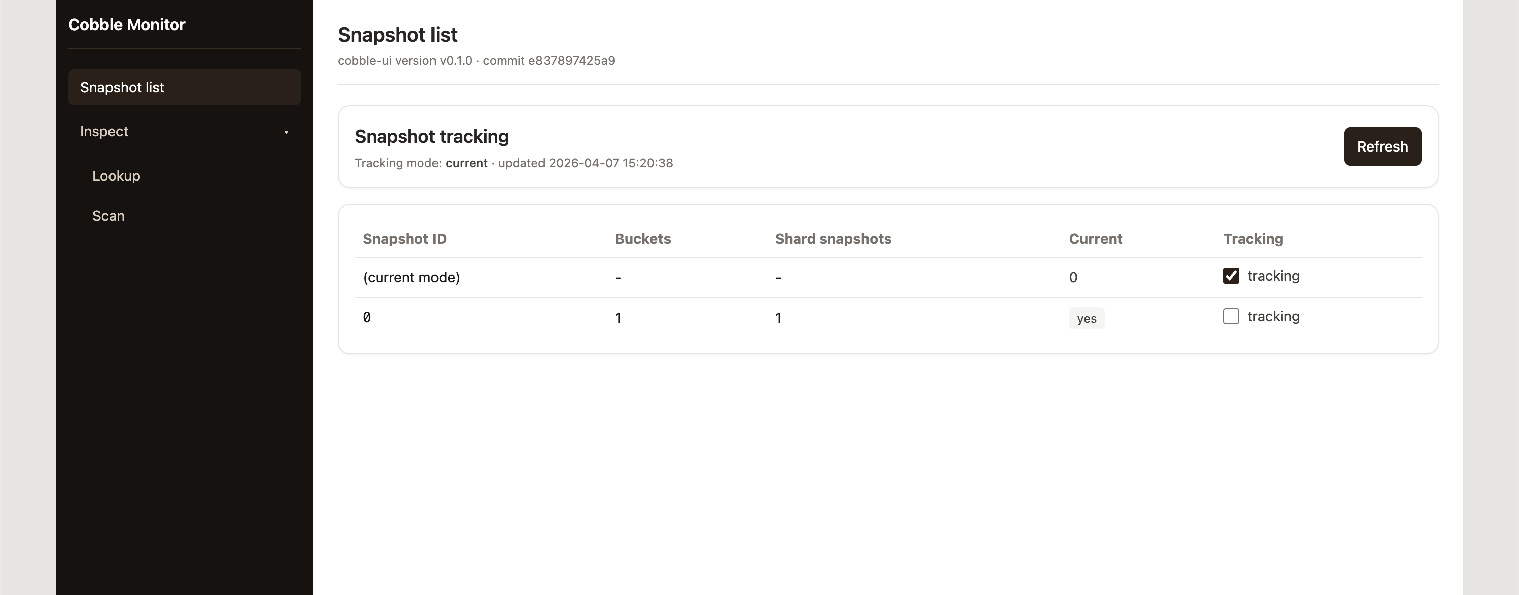Screen dimensions: 1519x595
Task: Click the Snapshot ID column header
Action: [x=404, y=239]
